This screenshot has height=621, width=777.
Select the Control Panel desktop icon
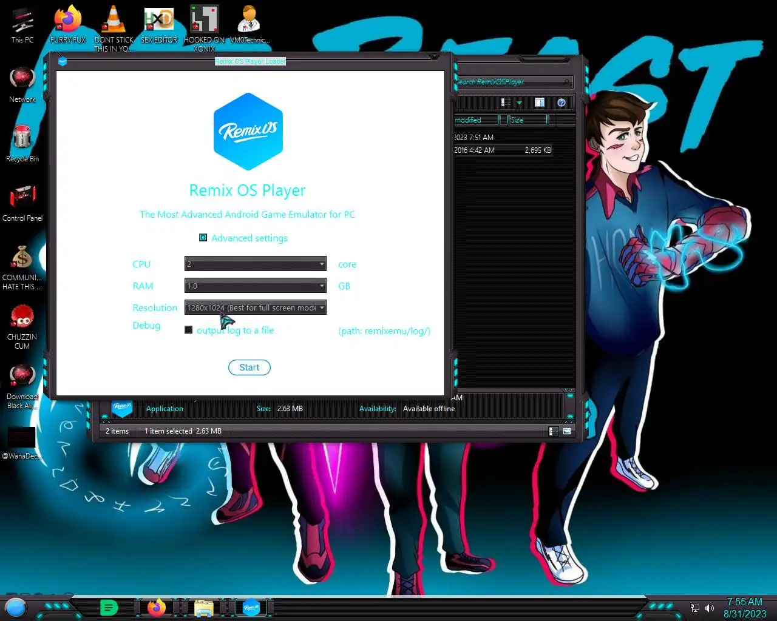[x=22, y=204]
